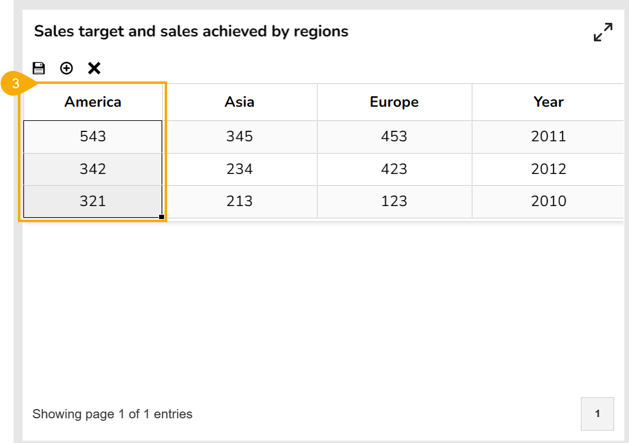Click the Year cell showing 2010
The height and width of the screenshot is (443, 629).
[x=548, y=201]
